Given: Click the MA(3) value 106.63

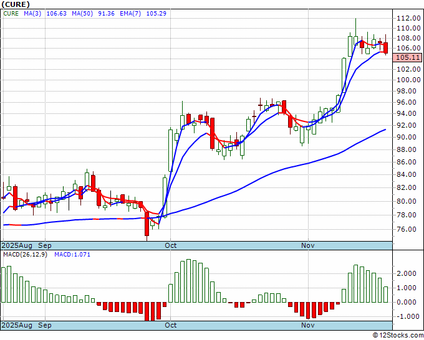Looking at the screenshot, I should [57, 14].
